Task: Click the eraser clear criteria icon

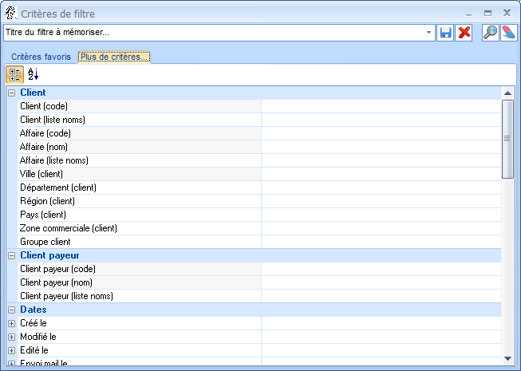Action: pos(508,33)
